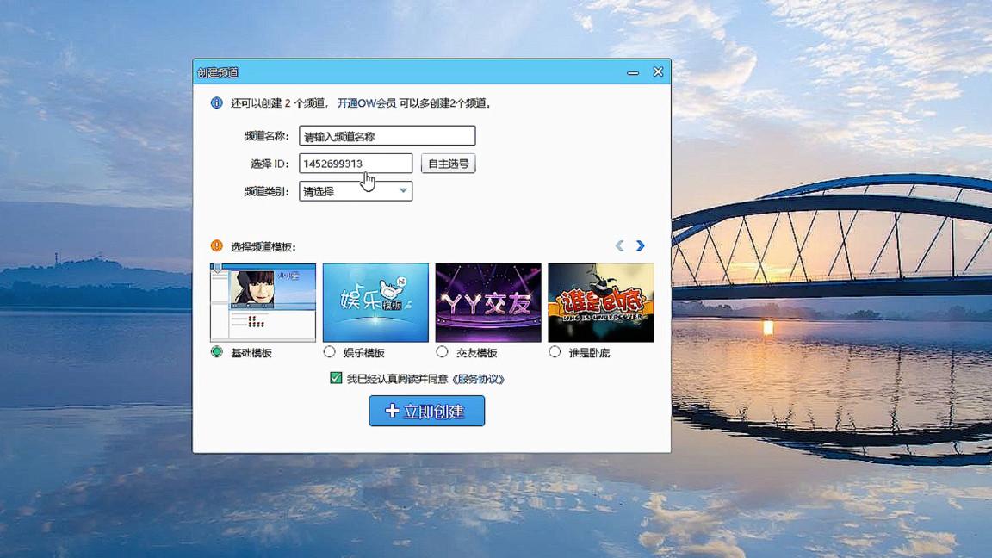Click the 自主选号 button
The height and width of the screenshot is (558, 992).
pyautogui.click(x=447, y=163)
